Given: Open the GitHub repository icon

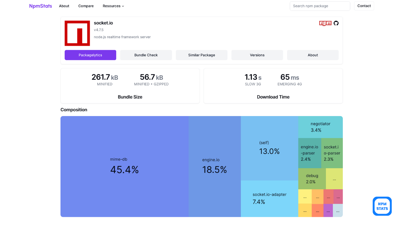Looking at the screenshot, I should click(336, 23).
